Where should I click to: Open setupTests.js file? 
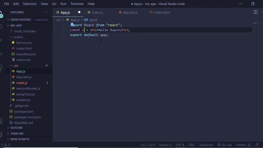click(x=25, y=94)
